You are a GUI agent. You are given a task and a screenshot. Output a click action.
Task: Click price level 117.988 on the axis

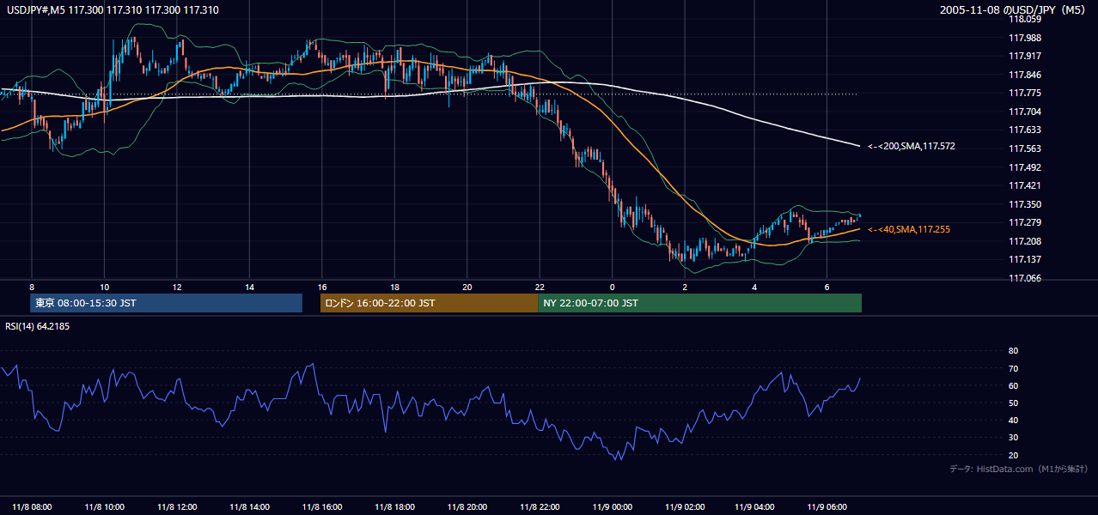pyautogui.click(x=1025, y=38)
